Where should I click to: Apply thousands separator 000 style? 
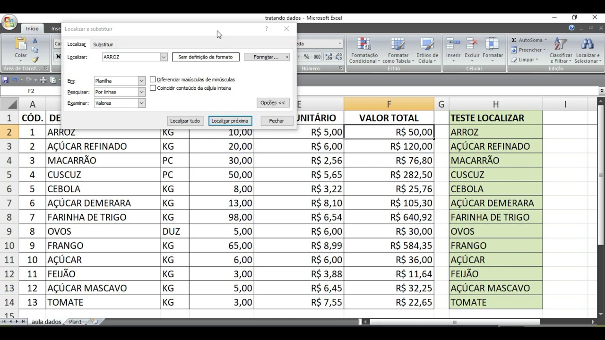[317, 57]
